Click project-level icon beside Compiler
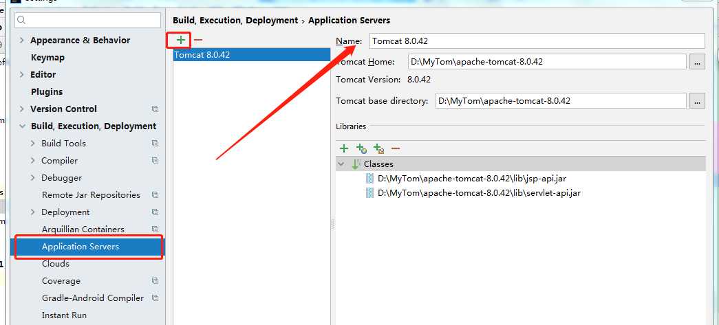This screenshot has width=719, height=325. 155,161
